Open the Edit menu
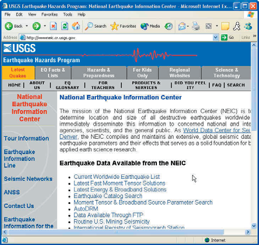This screenshot has width=259, height=245. click(19, 15)
